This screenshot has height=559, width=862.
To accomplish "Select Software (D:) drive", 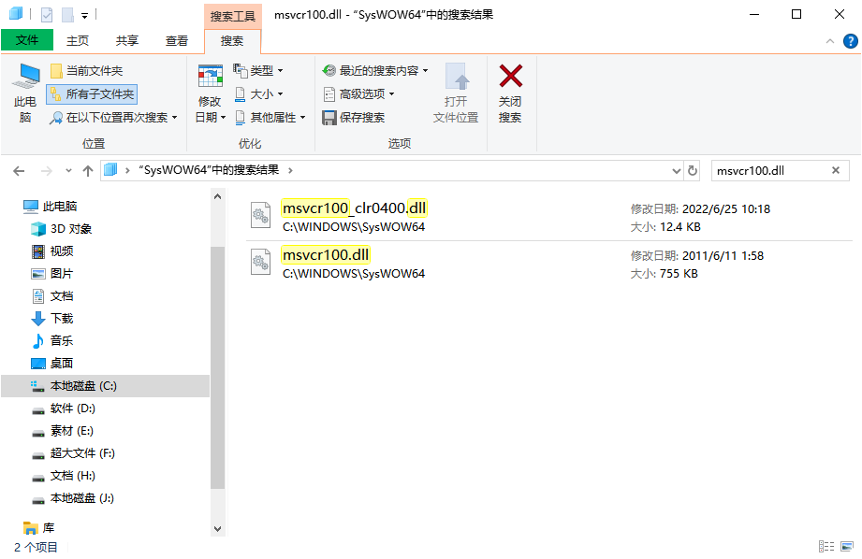I will coord(64,408).
